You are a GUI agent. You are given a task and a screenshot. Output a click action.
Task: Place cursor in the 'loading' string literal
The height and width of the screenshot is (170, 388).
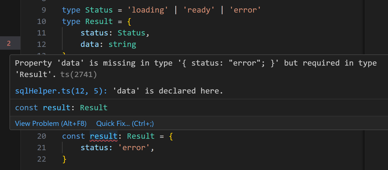click(x=148, y=10)
